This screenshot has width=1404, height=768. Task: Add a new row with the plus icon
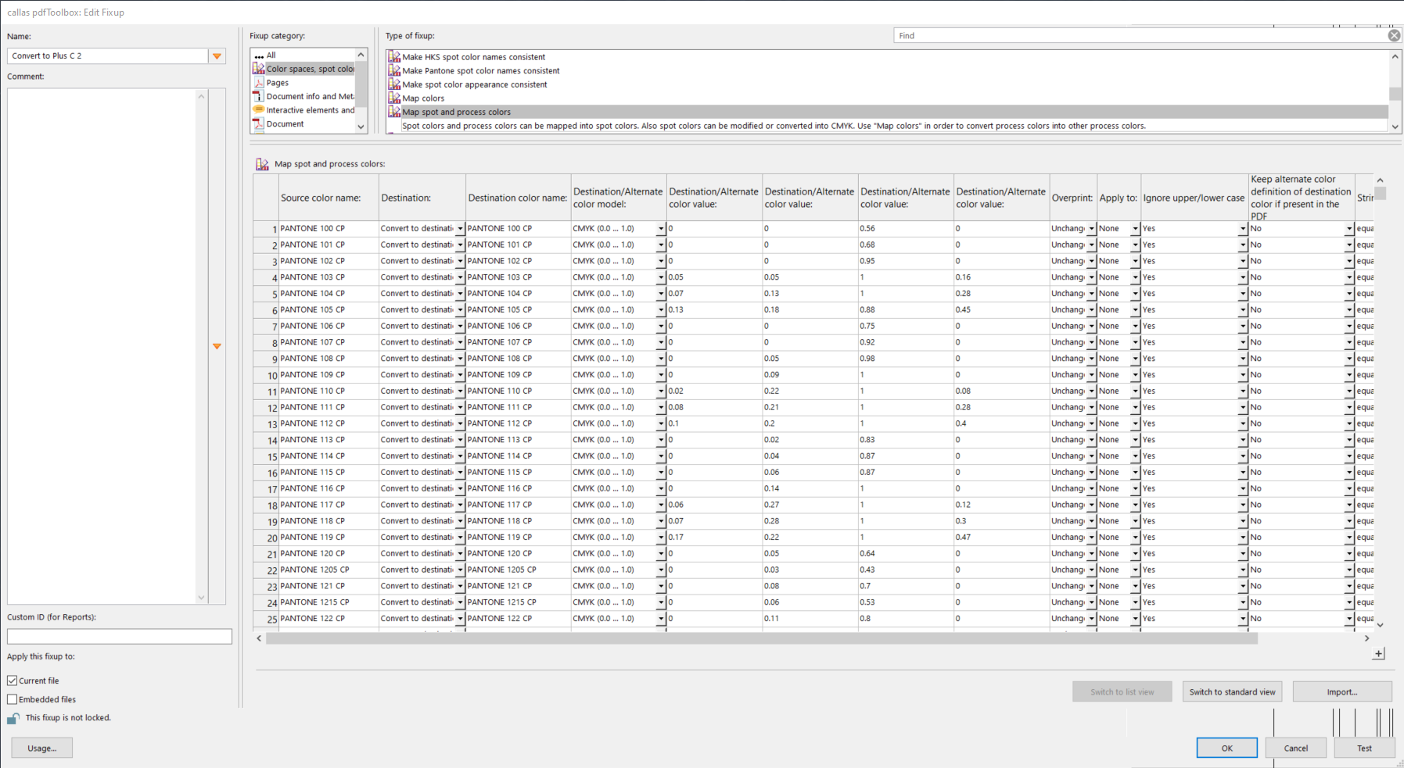(1378, 654)
